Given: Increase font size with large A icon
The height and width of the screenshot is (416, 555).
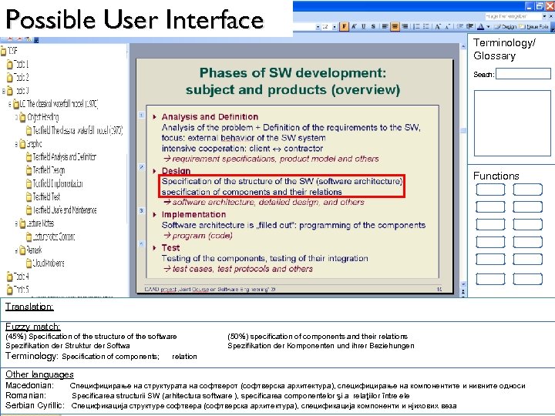Looking at the screenshot, I should 438,26.
